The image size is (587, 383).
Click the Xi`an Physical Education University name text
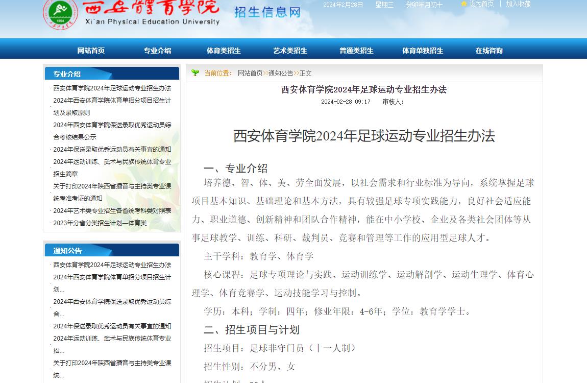coord(153,22)
